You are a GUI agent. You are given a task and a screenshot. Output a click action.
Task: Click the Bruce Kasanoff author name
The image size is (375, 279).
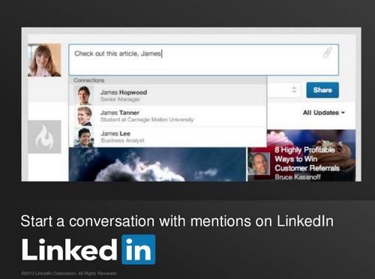pos(298,177)
